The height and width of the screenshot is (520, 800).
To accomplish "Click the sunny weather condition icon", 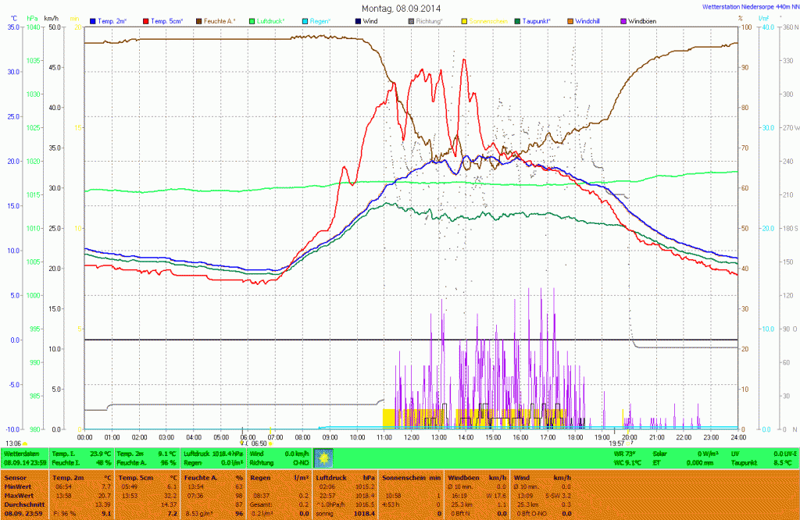I will (x=323, y=458).
